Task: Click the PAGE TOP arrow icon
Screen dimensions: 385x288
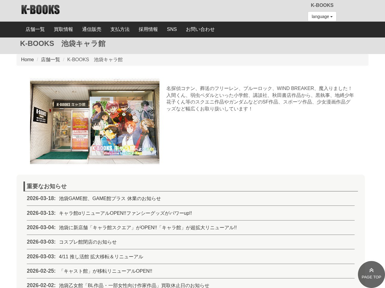Action: tap(371, 270)
